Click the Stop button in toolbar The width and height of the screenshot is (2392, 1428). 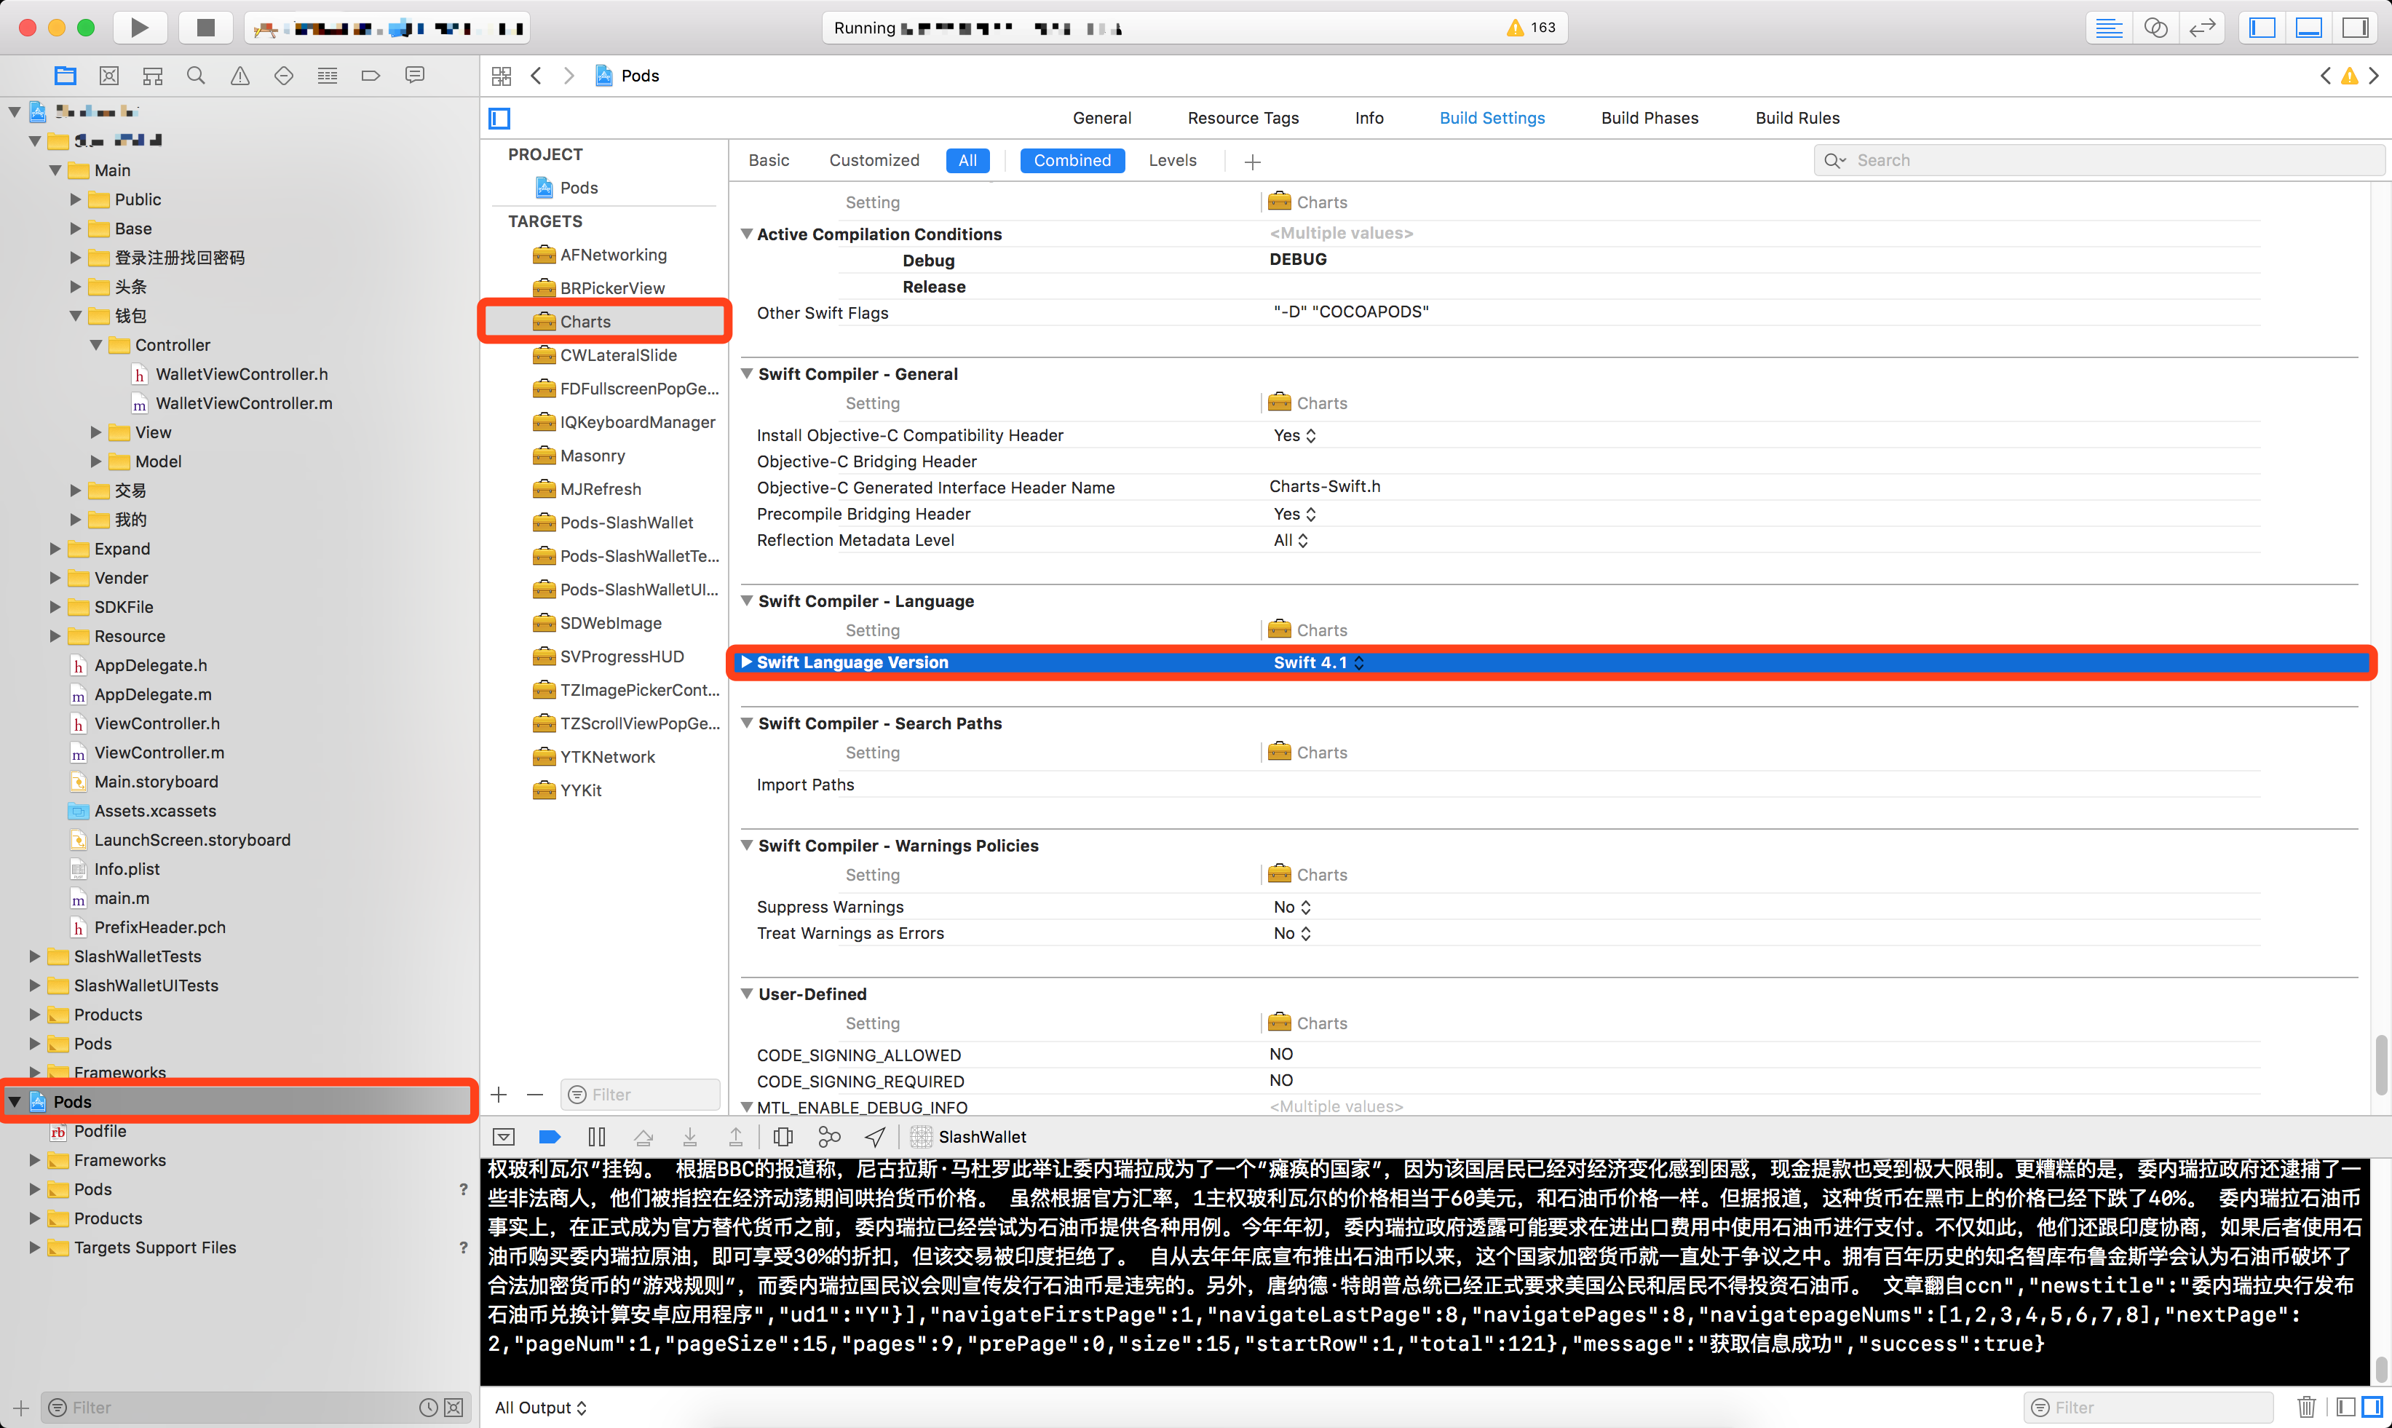(205, 27)
